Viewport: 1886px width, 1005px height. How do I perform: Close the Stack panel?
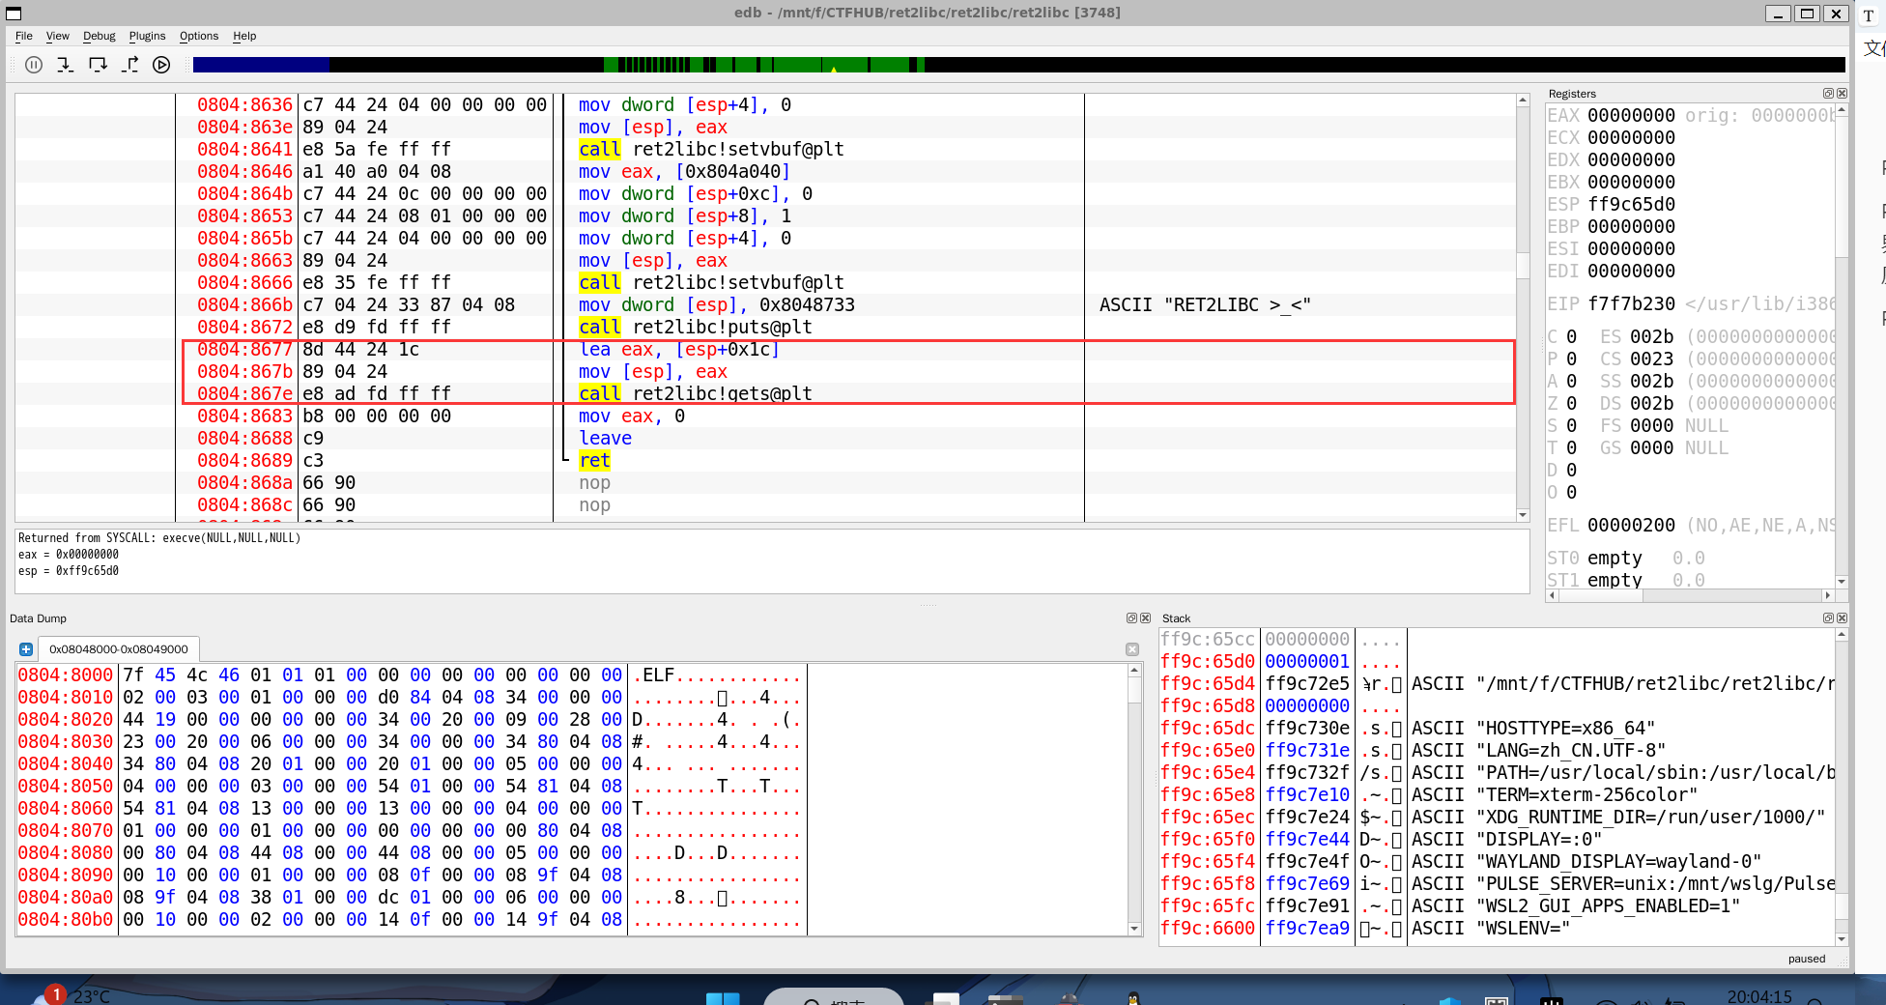click(1842, 618)
